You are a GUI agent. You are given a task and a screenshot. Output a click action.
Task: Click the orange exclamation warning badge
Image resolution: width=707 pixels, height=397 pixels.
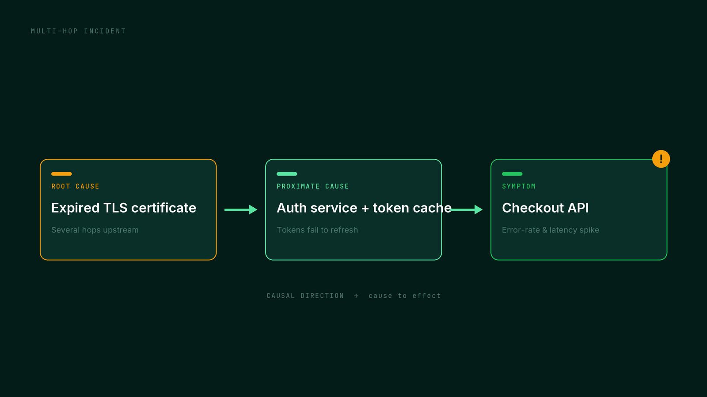click(x=661, y=159)
